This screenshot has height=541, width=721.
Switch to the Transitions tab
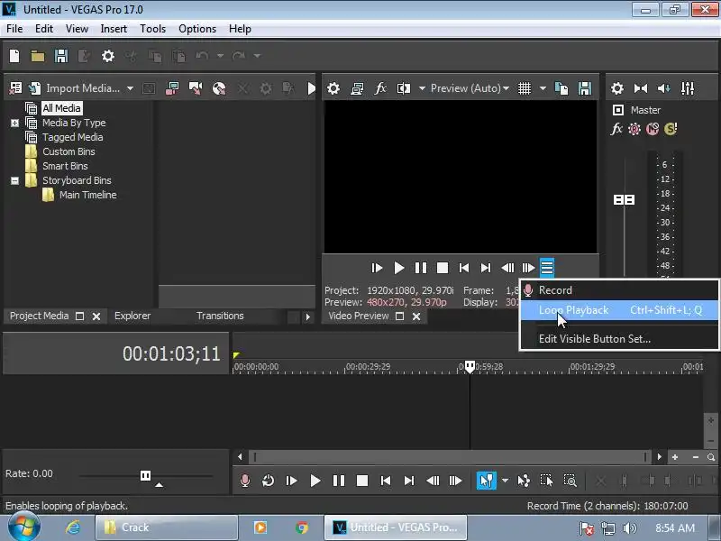tap(220, 316)
